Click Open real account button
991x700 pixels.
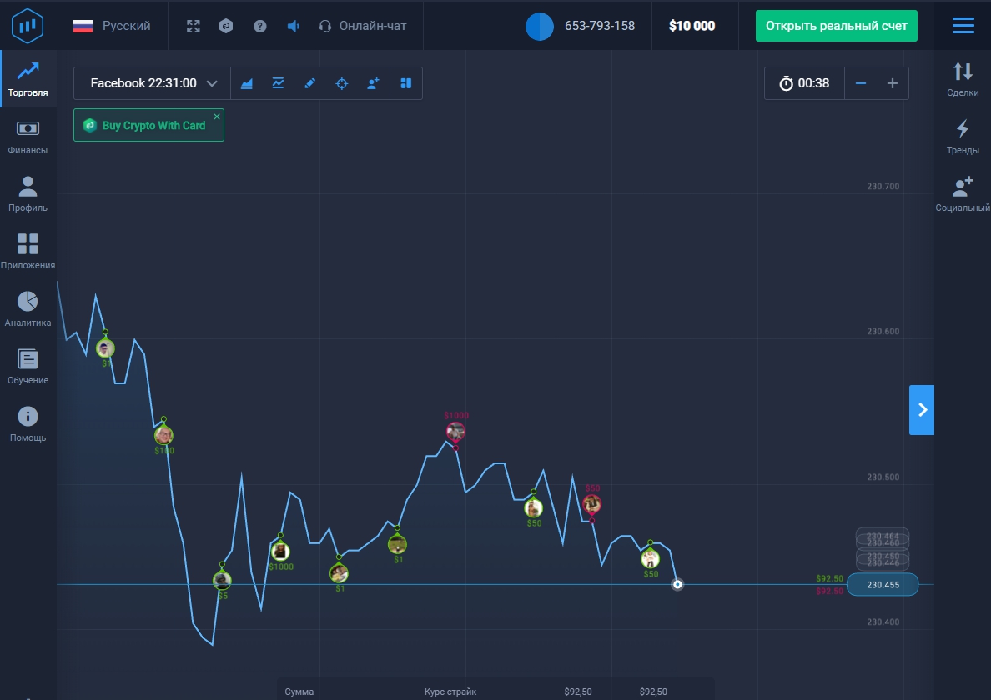837,26
